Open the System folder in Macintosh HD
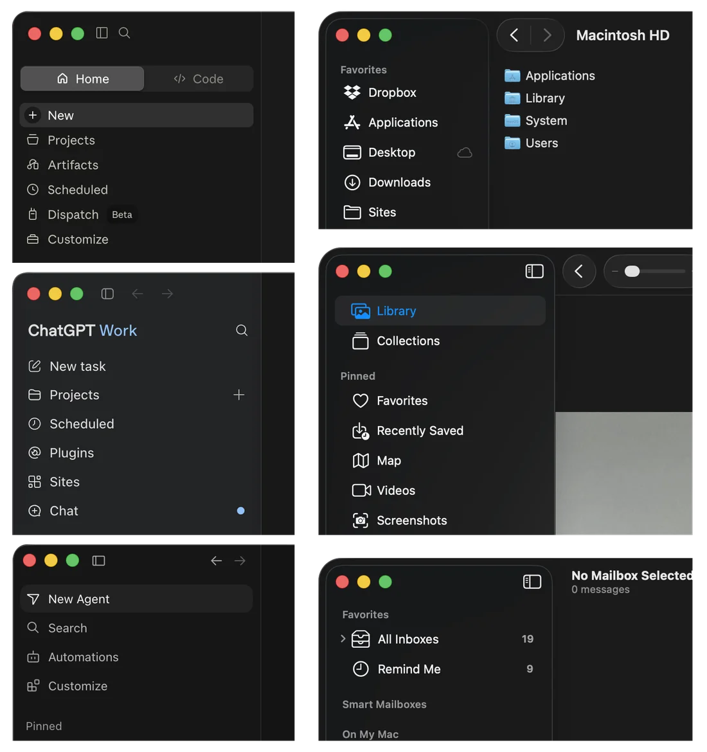 (x=536, y=120)
